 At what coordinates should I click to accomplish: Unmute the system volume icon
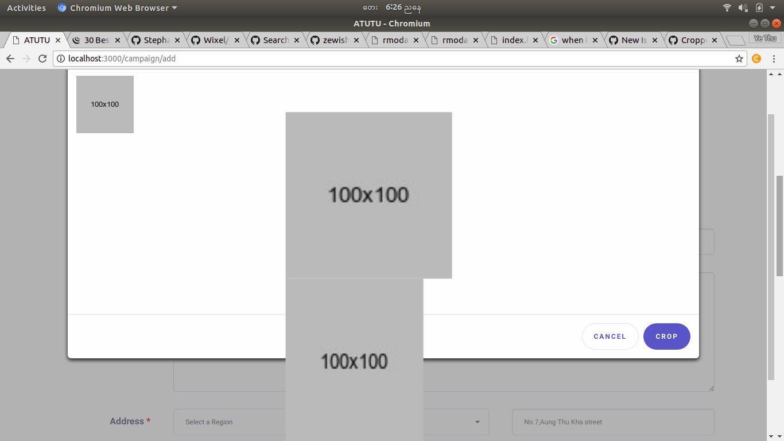[x=743, y=7]
